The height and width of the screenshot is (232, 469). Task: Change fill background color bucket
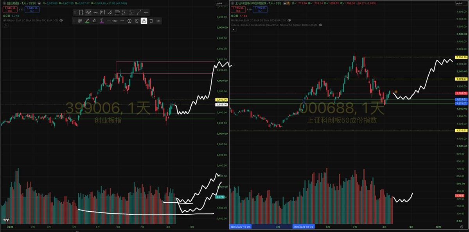click(x=94, y=21)
